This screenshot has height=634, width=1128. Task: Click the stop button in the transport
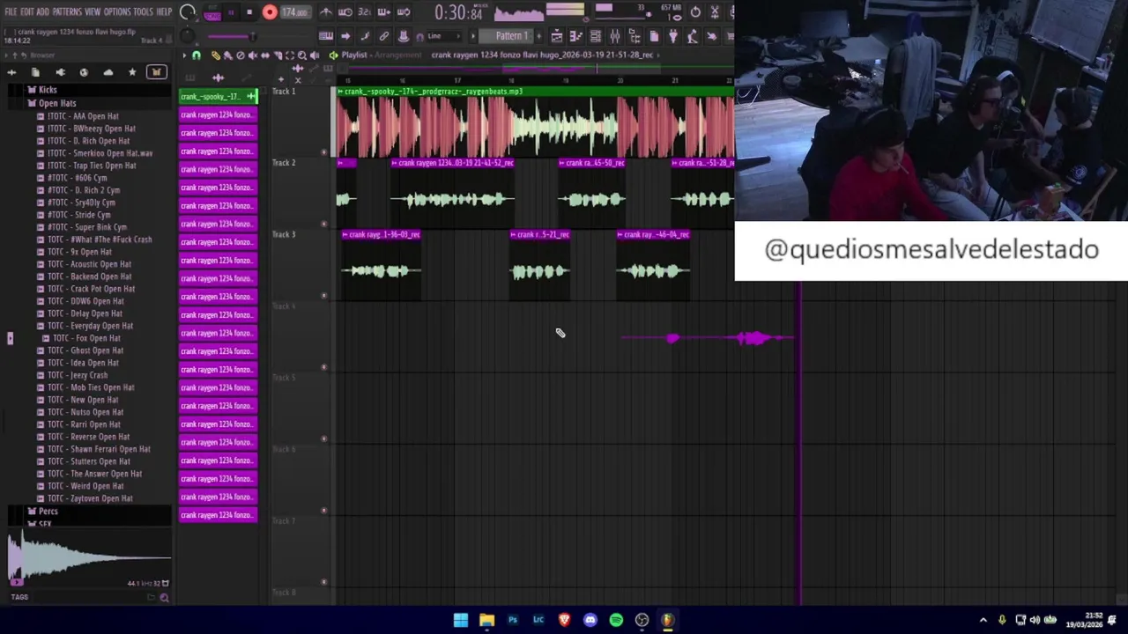pyautogui.click(x=249, y=12)
